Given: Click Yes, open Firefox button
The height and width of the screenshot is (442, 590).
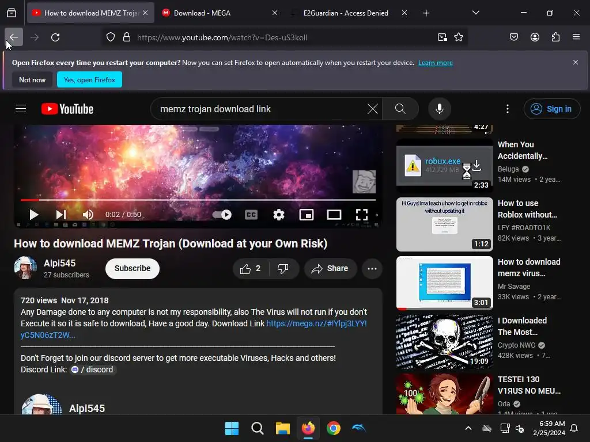Looking at the screenshot, I should click(89, 79).
